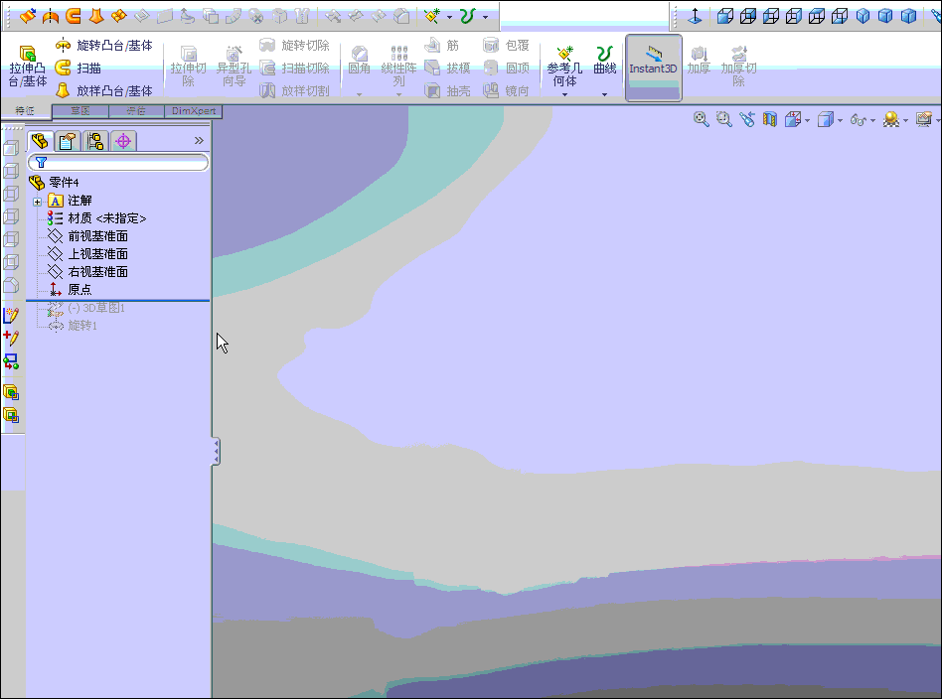Open the Hide/Show Items dropdown arrow
Screen dimensions: 942x699
tap(872, 121)
